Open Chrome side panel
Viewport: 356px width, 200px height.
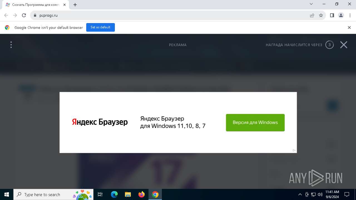tap(332, 15)
